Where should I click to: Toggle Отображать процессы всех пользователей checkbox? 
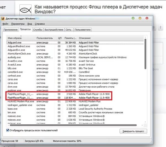tap(8, 130)
